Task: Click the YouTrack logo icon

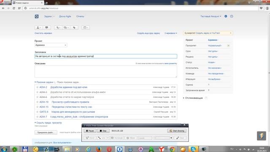Action: [x=37, y=16]
